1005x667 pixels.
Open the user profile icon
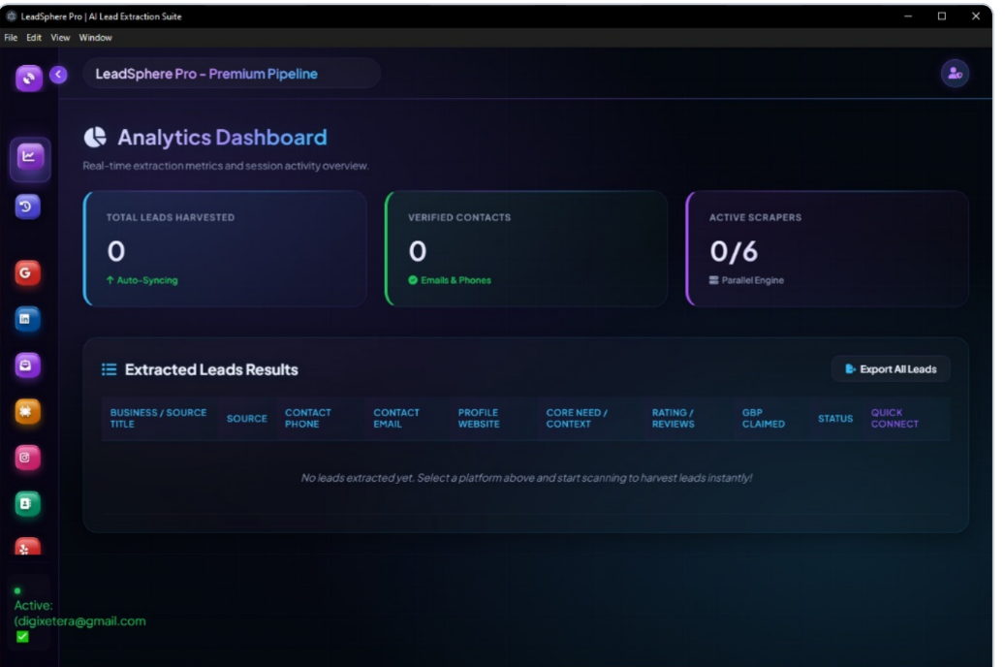[955, 73]
